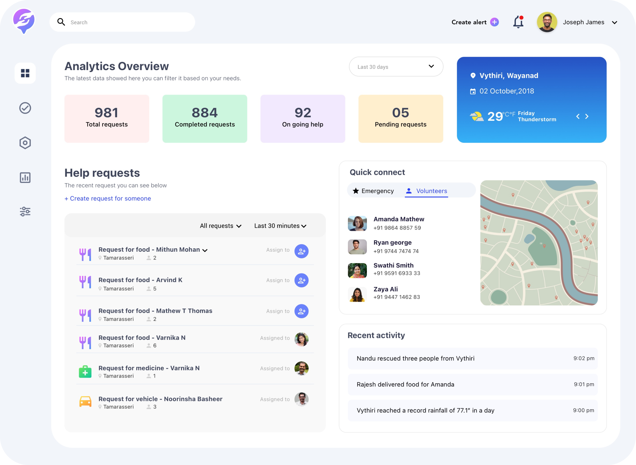Viewport: 636px width, 465px height.
Task: Click assign volunteer icon for Mithun Mohan
Action: (301, 251)
